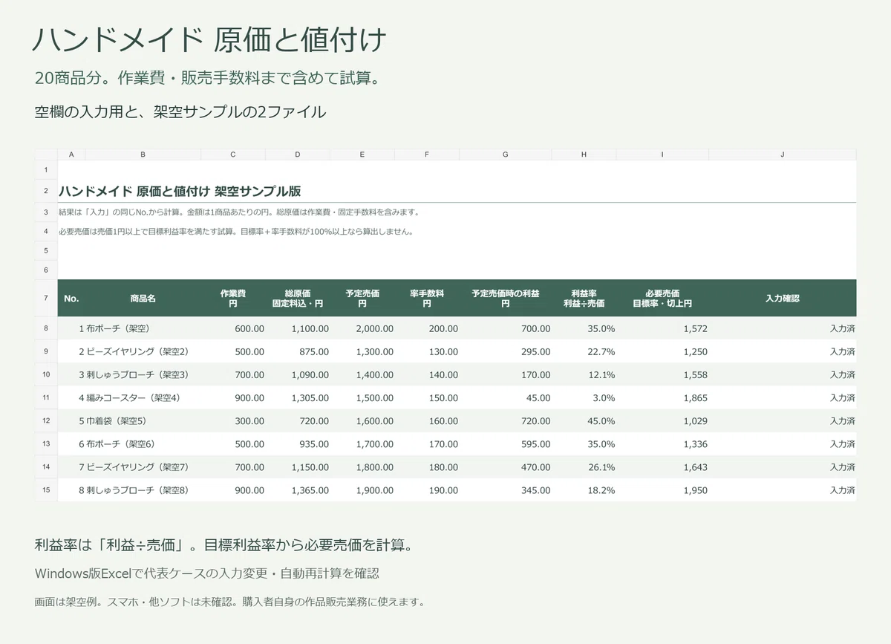The height and width of the screenshot is (644, 891).
Task: Click 入力済 in the 巾着袋（架空5） row
Action: pyautogui.click(x=843, y=420)
